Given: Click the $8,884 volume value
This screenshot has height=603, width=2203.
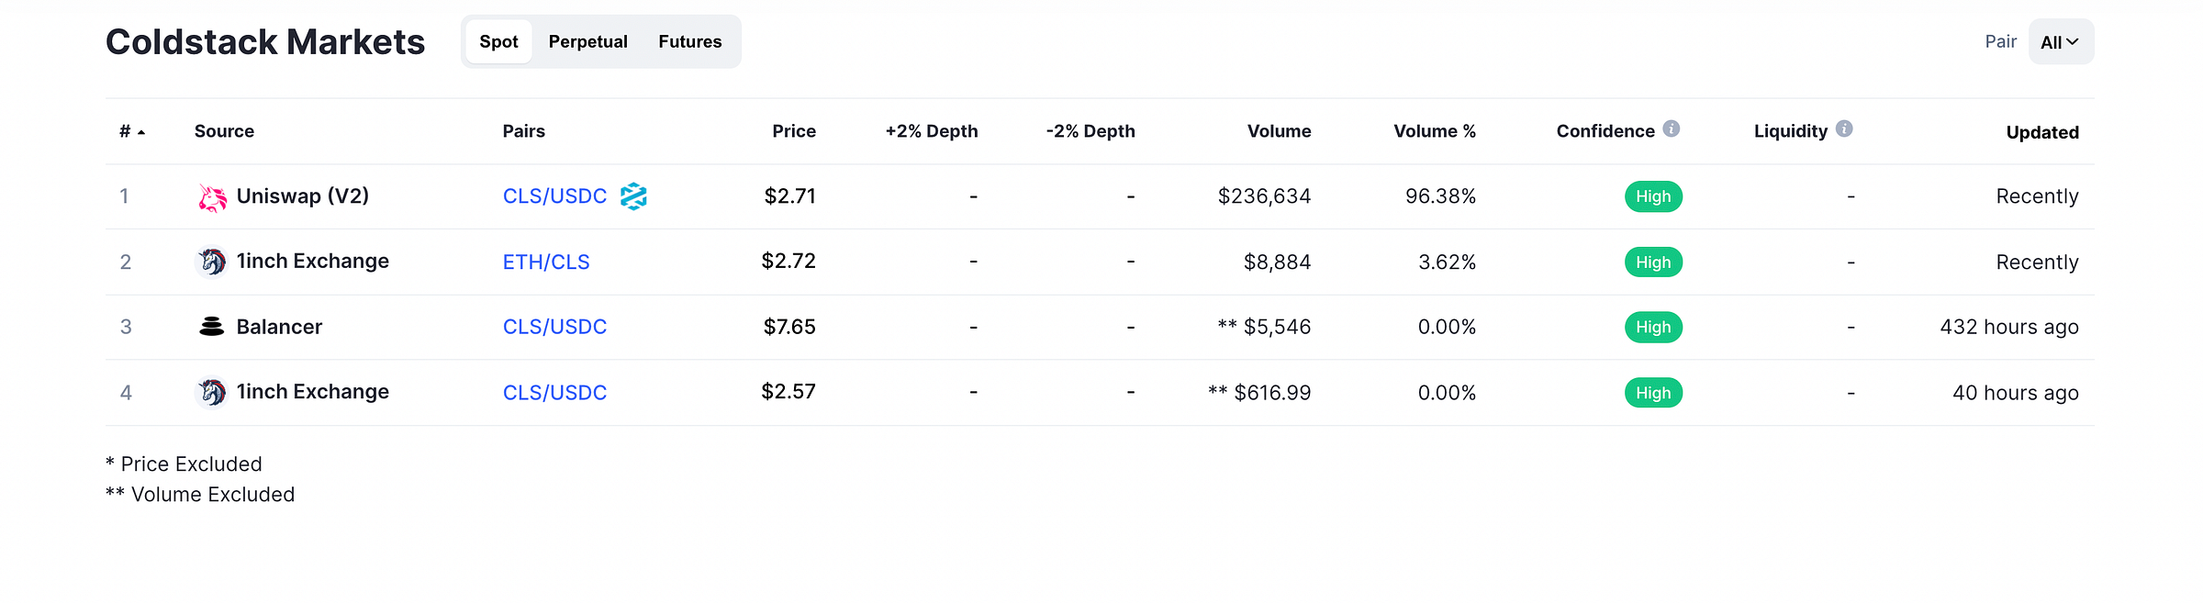Looking at the screenshot, I should (x=1277, y=262).
